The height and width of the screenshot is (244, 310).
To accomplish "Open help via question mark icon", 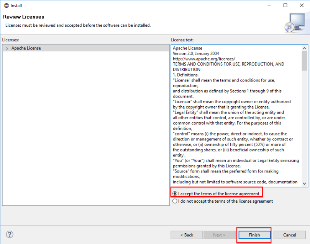I will [10, 234].
